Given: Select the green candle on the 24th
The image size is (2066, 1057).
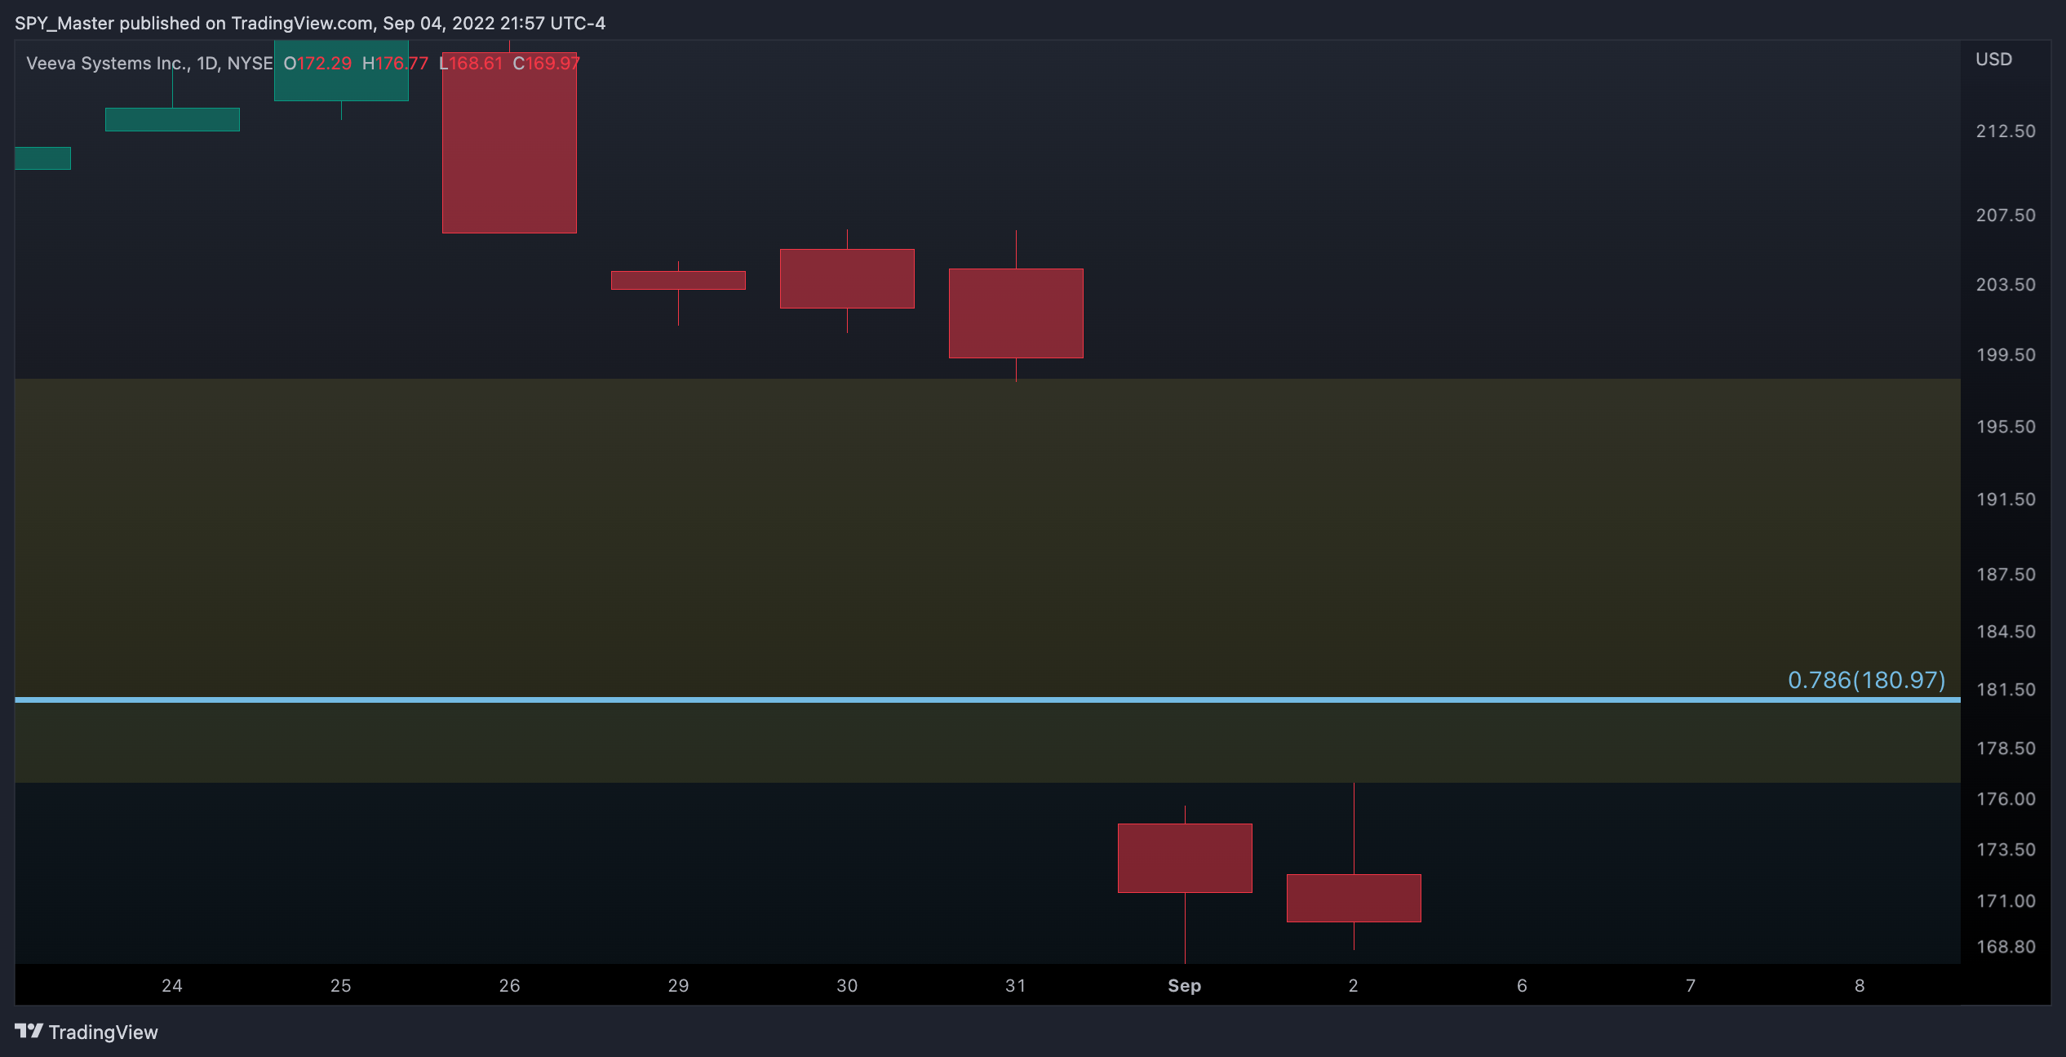Looking at the screenshot, I should coord(172,119).
